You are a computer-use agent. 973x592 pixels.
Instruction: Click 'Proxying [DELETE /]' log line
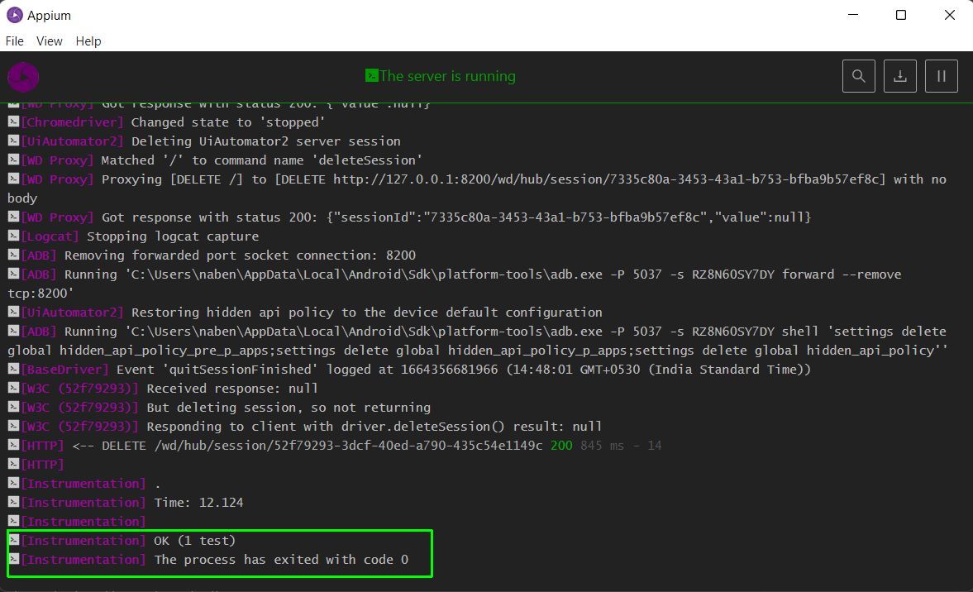coord(476,189)
